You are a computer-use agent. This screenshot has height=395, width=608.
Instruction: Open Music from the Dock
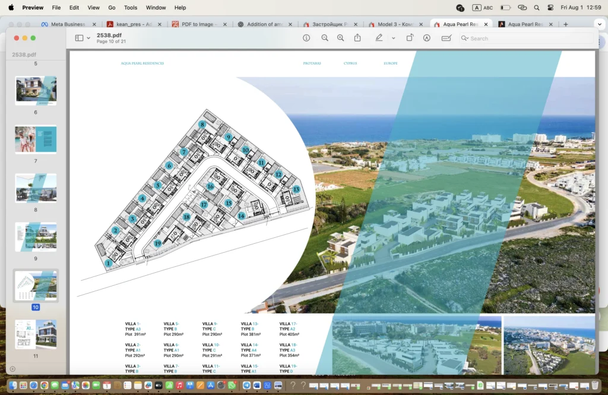[179, 386]
